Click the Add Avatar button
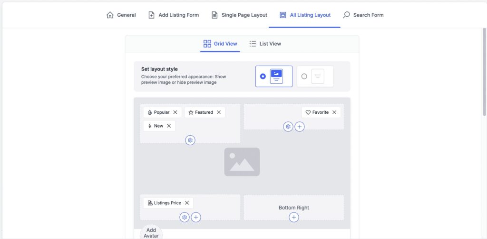Viewport: 487px width, 239px height. [151, 233]
